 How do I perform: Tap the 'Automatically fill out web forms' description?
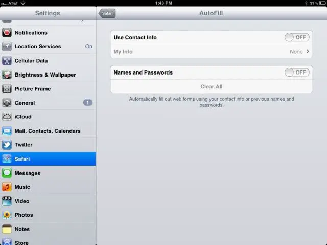211,102
